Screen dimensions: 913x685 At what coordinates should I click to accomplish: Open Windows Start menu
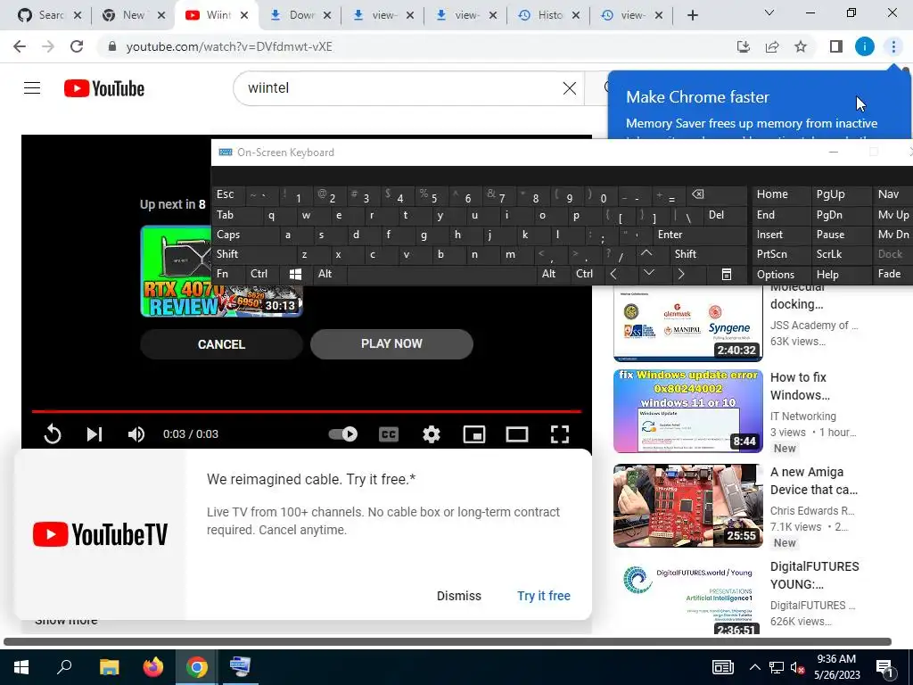[x=21, y=667]
